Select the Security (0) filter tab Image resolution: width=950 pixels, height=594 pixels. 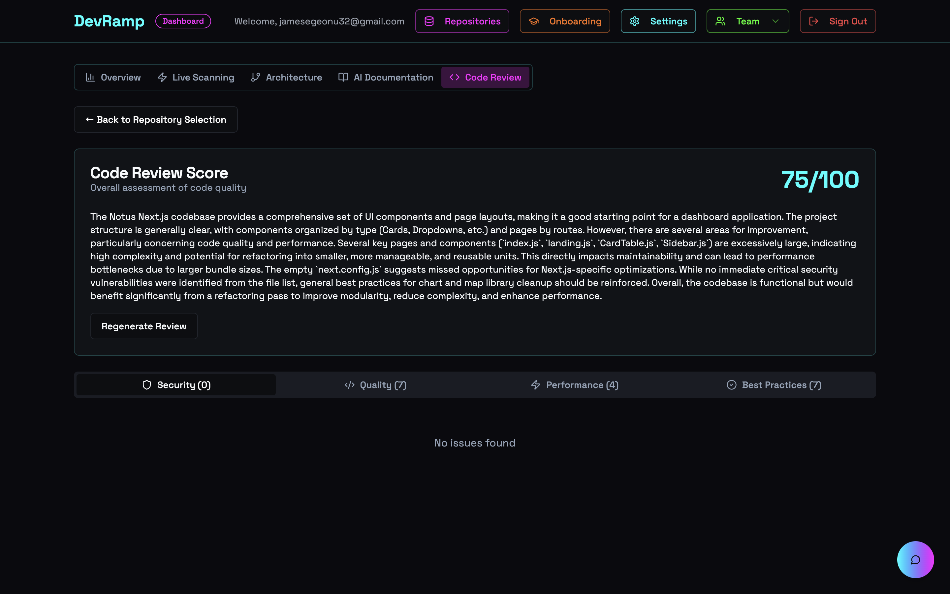pos(175,384)
